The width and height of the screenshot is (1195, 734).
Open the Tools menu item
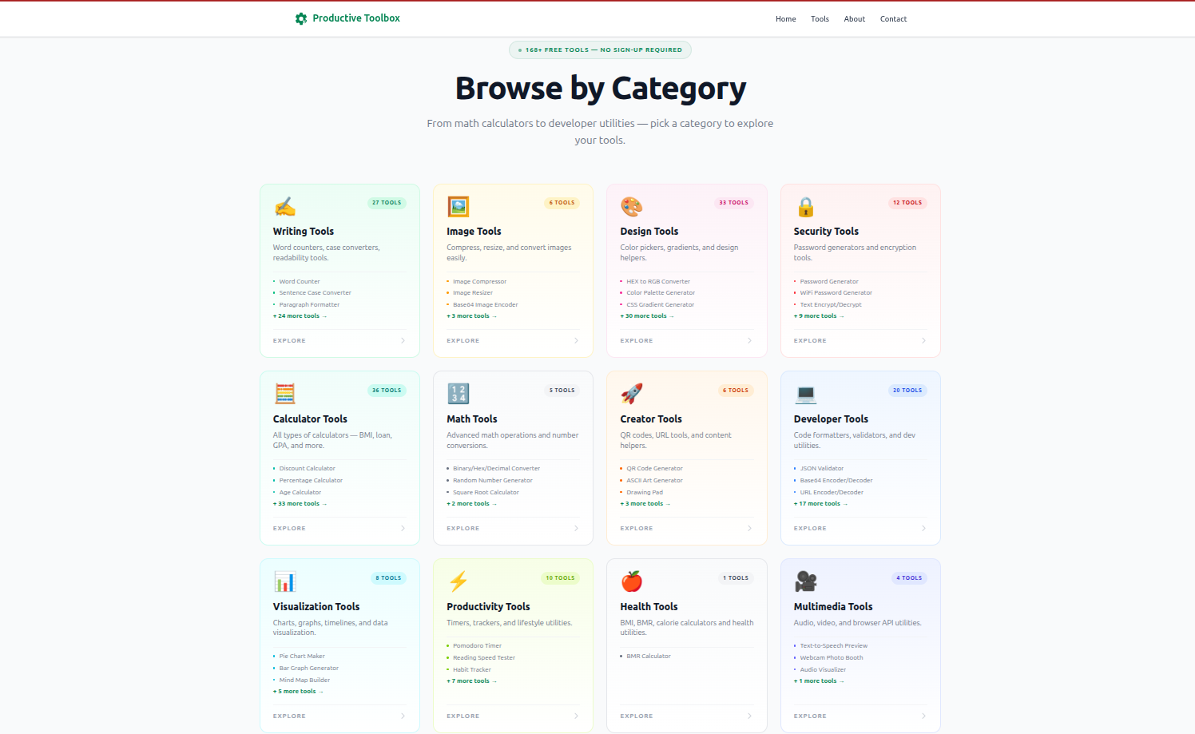tap(820, 18)
